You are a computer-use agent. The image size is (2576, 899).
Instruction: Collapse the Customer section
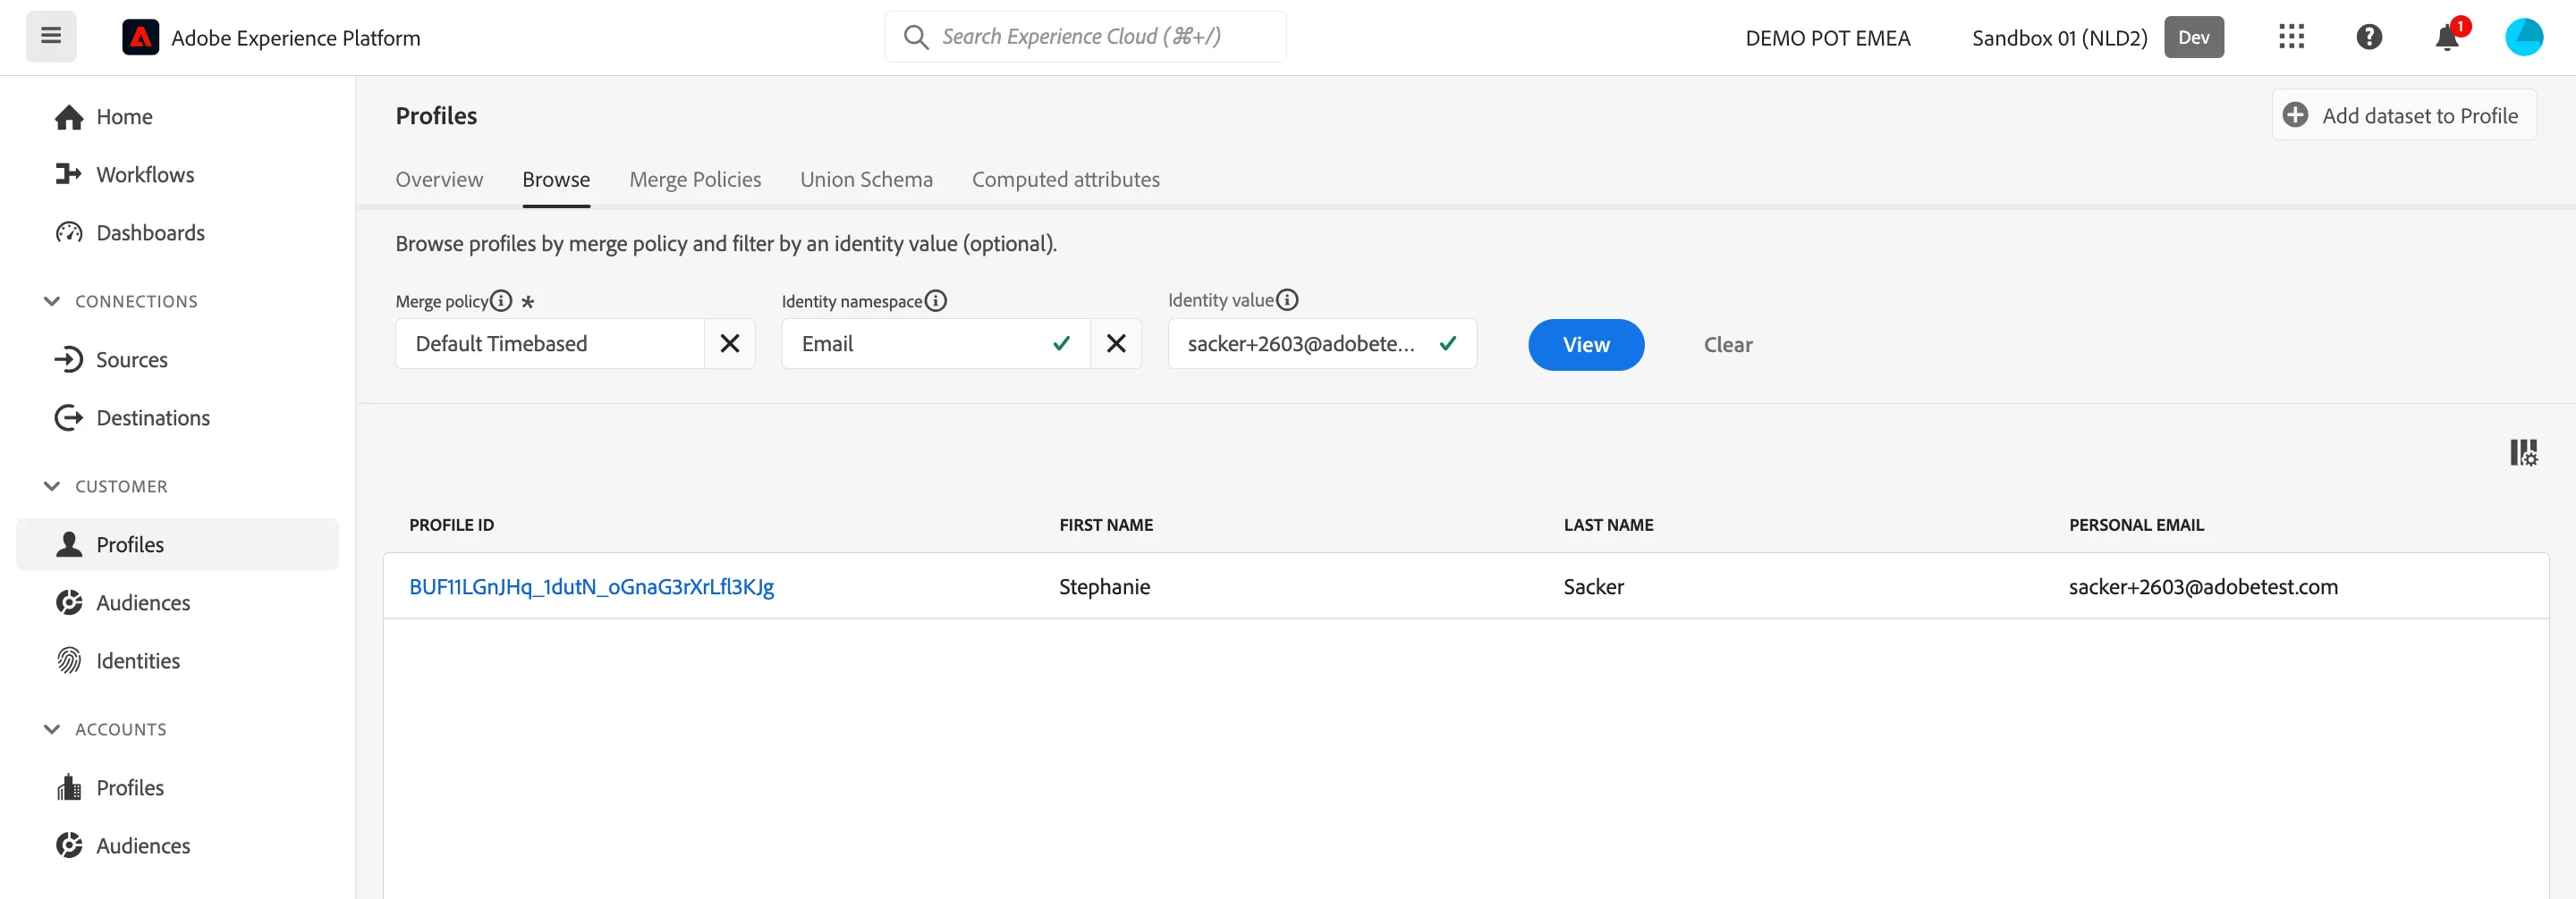point(52,486)
